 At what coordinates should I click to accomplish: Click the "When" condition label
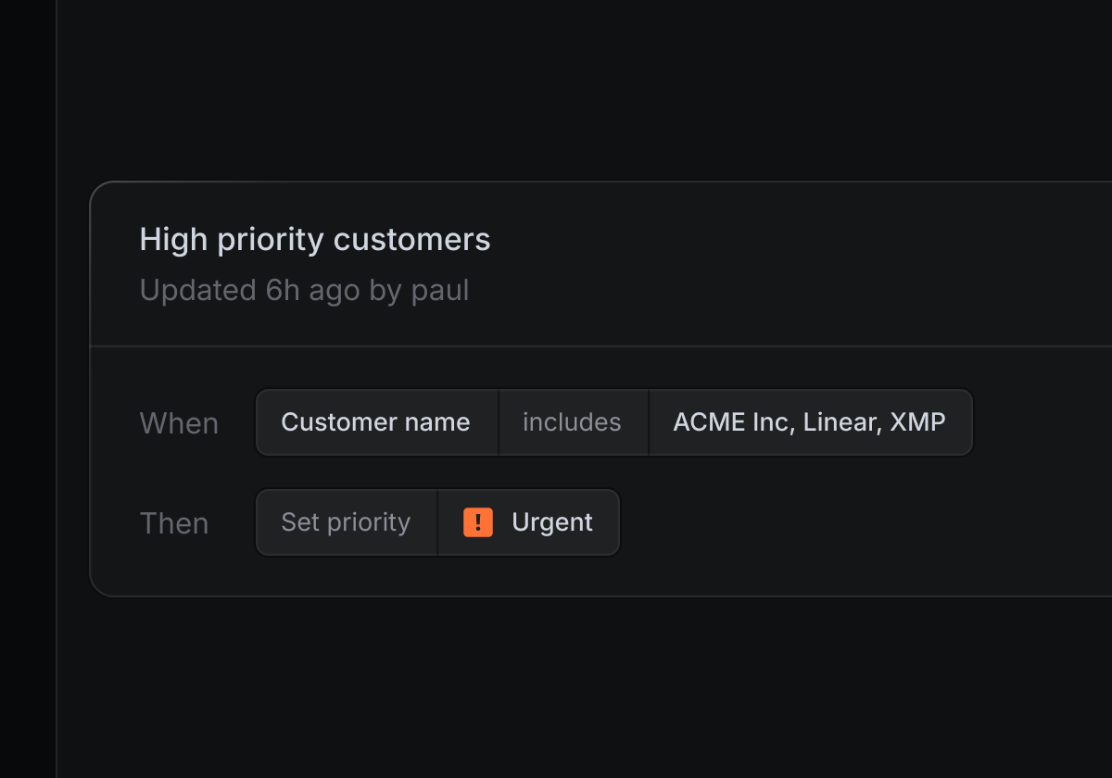tap(179, 423)
